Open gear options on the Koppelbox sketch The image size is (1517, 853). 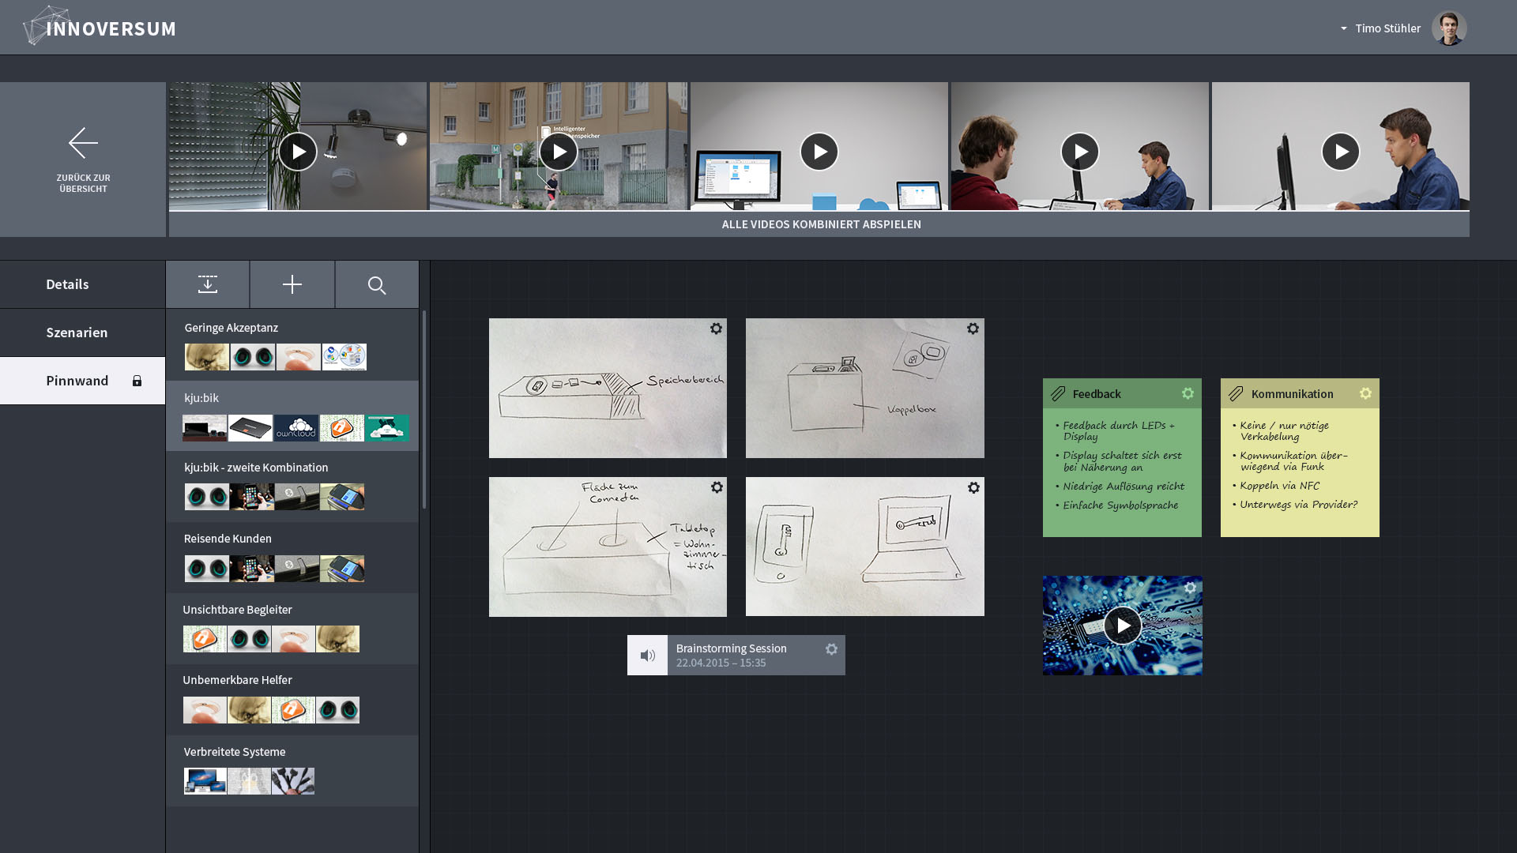tap(973, 329)
